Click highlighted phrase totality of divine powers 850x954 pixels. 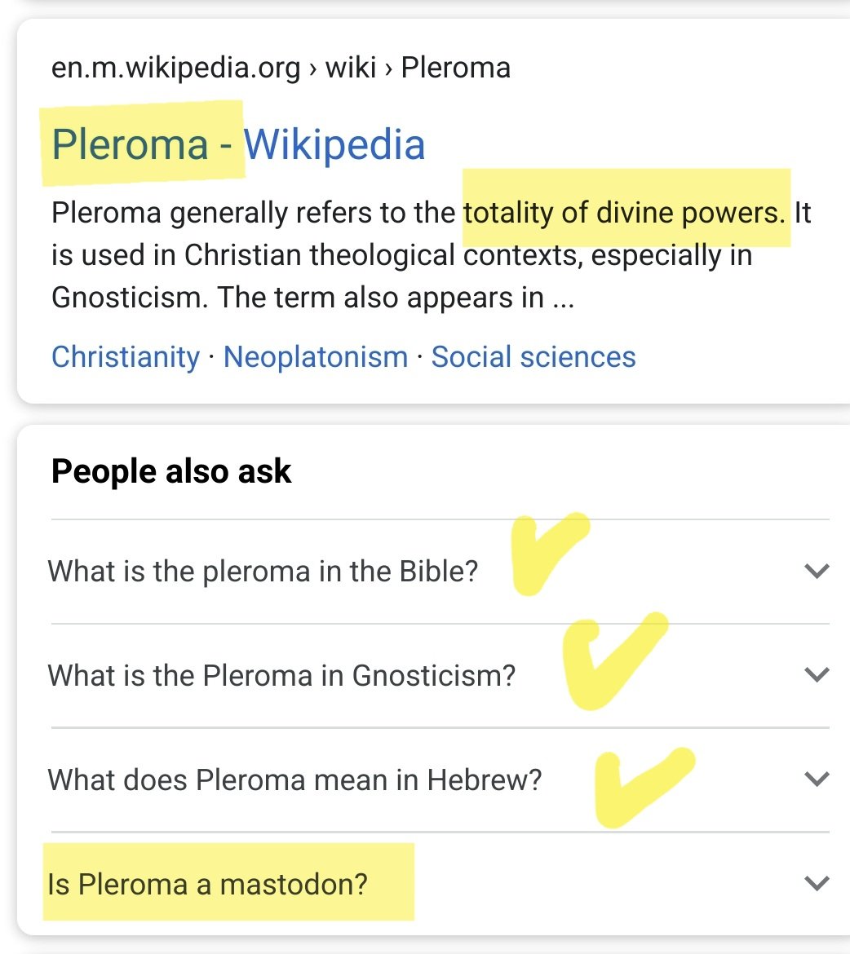click(x=624, y=213)
